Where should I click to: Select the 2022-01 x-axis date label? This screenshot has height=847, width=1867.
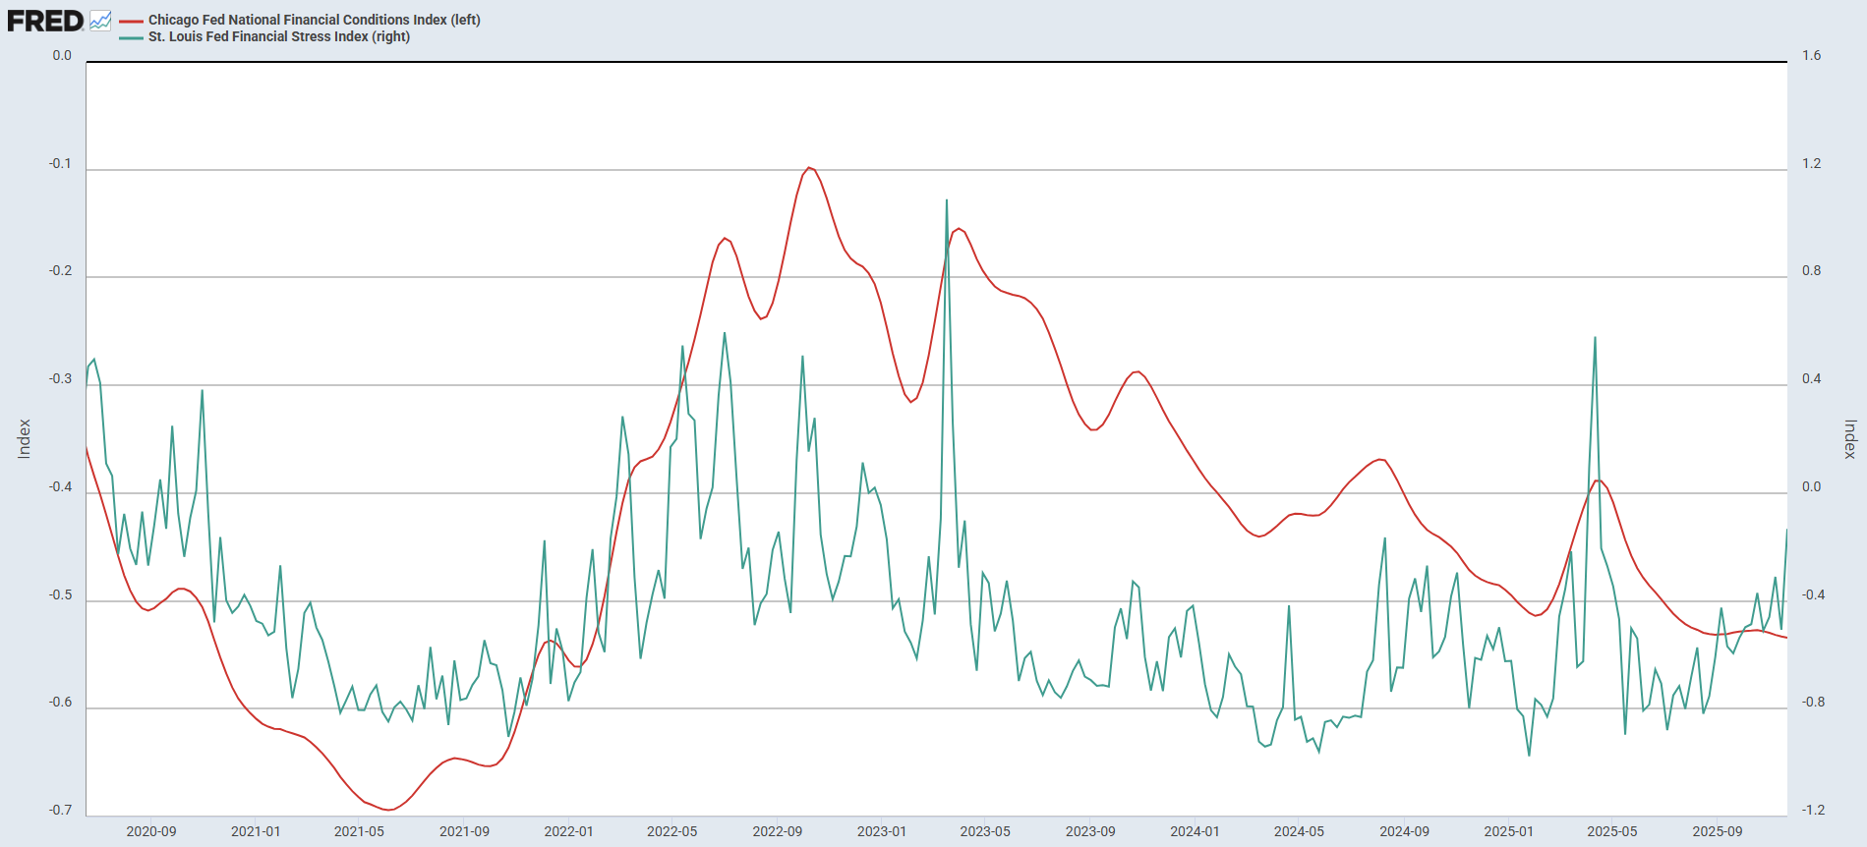tap(568, 831)
